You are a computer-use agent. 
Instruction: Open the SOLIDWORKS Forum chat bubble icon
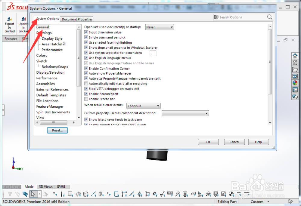295,97
